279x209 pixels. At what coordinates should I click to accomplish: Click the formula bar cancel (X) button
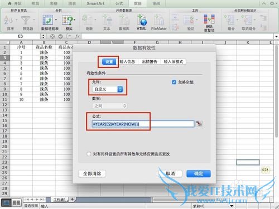[x=52, y=36]
